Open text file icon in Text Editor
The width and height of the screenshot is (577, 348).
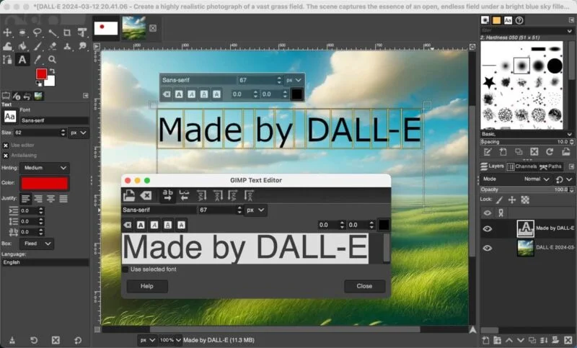[129, 195]
